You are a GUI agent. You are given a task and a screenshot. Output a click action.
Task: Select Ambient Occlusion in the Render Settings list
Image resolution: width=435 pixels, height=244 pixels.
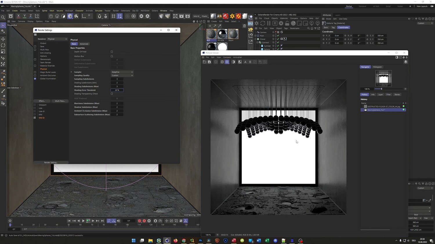pyautogui.click(x=48, y=75)
